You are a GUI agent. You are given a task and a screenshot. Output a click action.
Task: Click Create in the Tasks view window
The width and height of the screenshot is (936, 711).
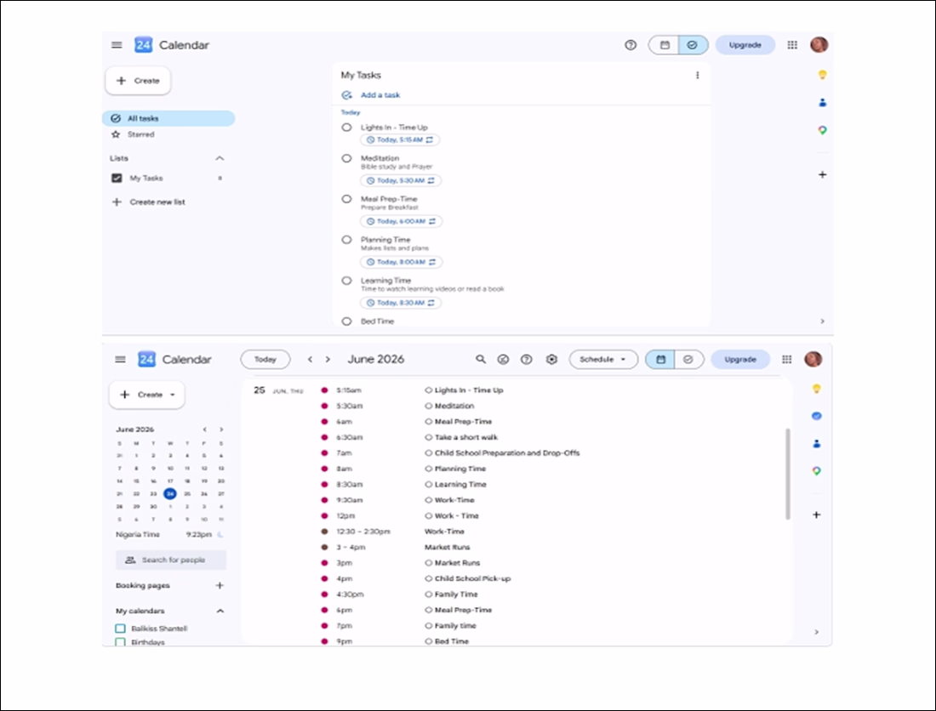point(138,81)
